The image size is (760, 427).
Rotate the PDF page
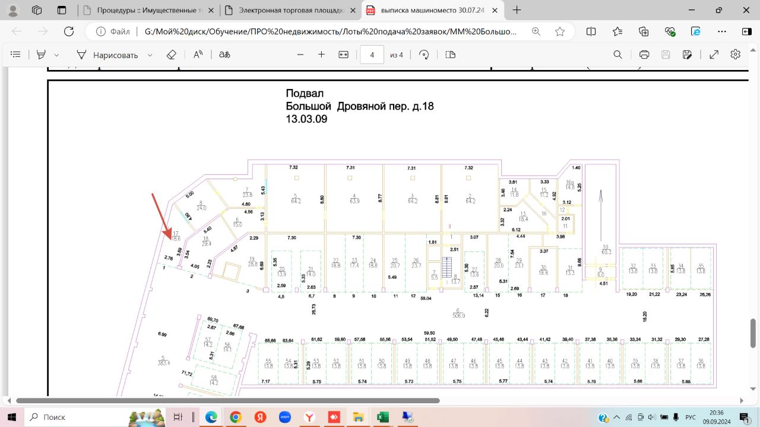tap(424, 55)
